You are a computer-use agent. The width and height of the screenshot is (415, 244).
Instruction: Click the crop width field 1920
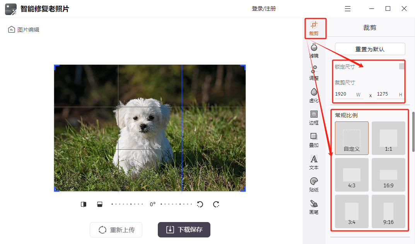coord(349,94)
